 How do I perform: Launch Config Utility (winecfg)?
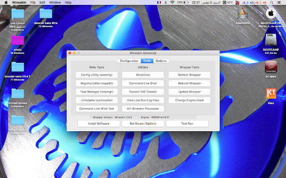pyautogui.click(x=97, y=75)
